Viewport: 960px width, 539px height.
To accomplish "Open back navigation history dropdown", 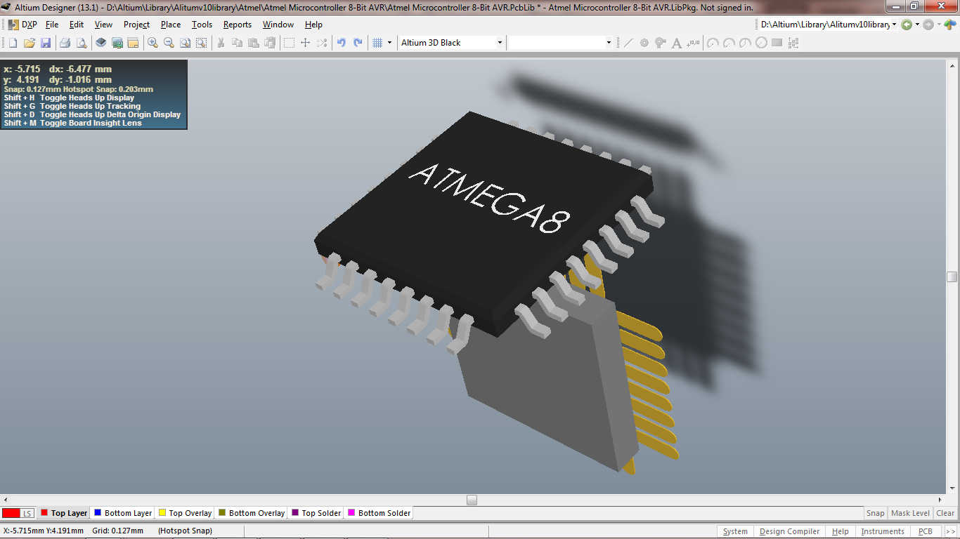I will (917, 25).
